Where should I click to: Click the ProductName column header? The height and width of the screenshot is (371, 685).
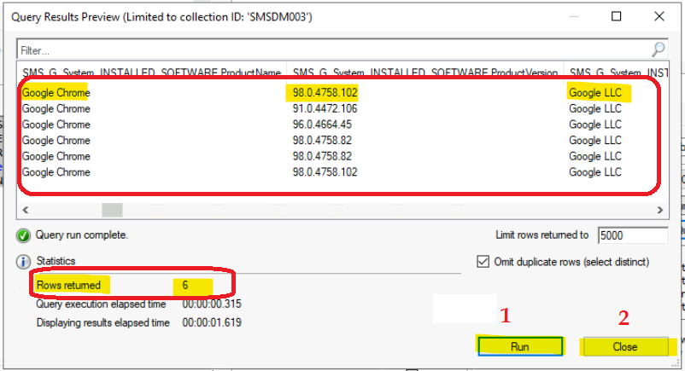coord(151,72)
